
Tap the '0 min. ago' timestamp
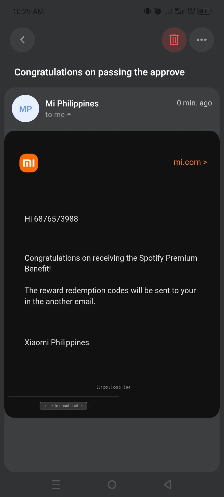point(194,103)
